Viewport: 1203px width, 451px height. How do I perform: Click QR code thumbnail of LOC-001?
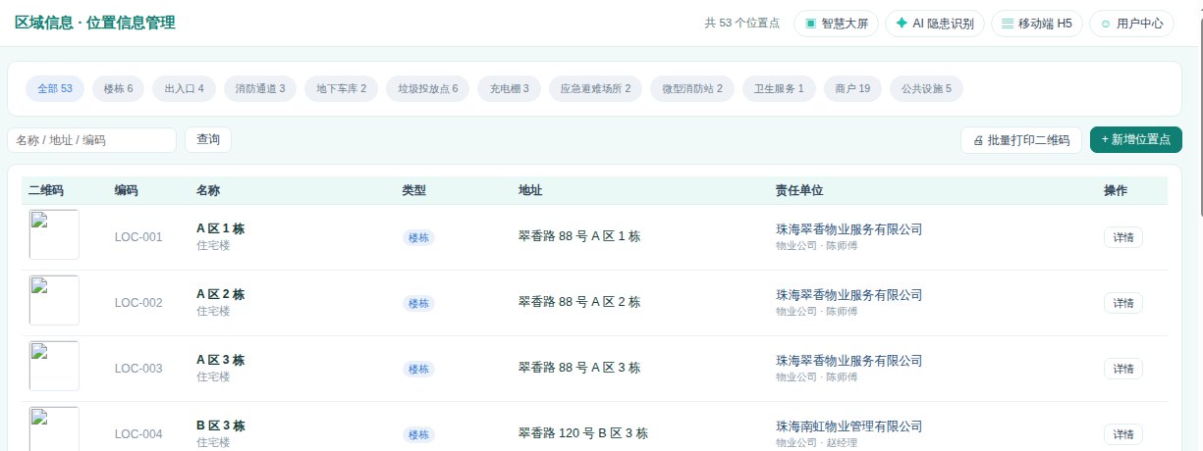point(54,234)
